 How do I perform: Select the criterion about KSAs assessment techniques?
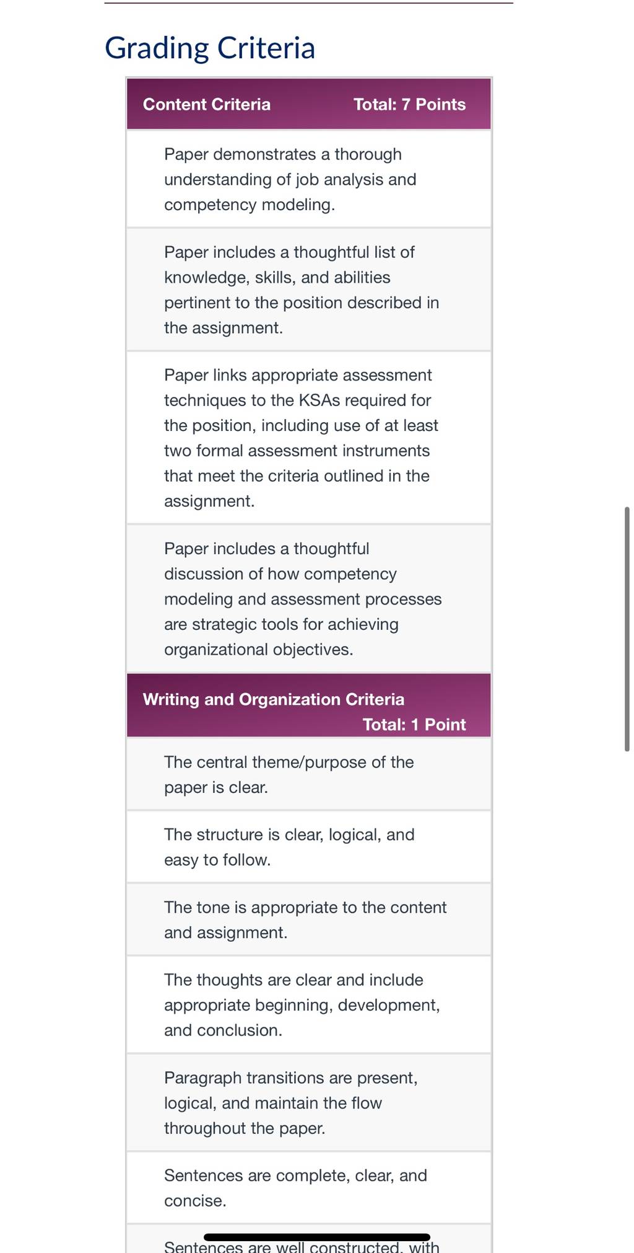point(309,438)
